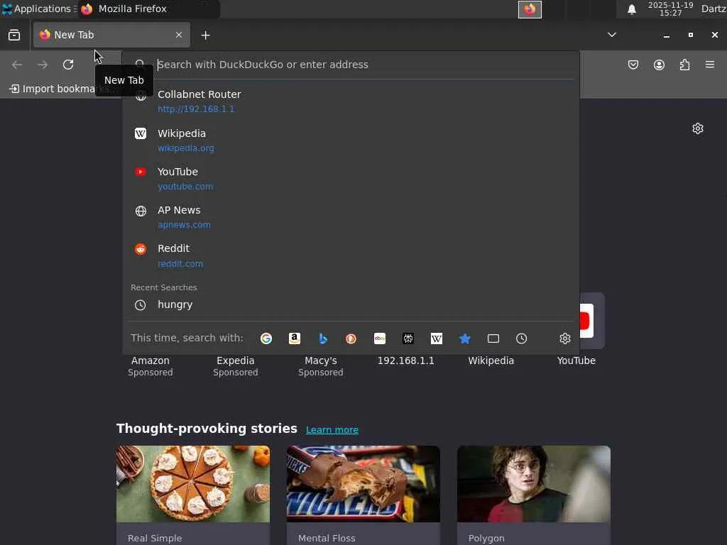
Task: Open a new tab with plus button
Action: [x=205, y=35]
